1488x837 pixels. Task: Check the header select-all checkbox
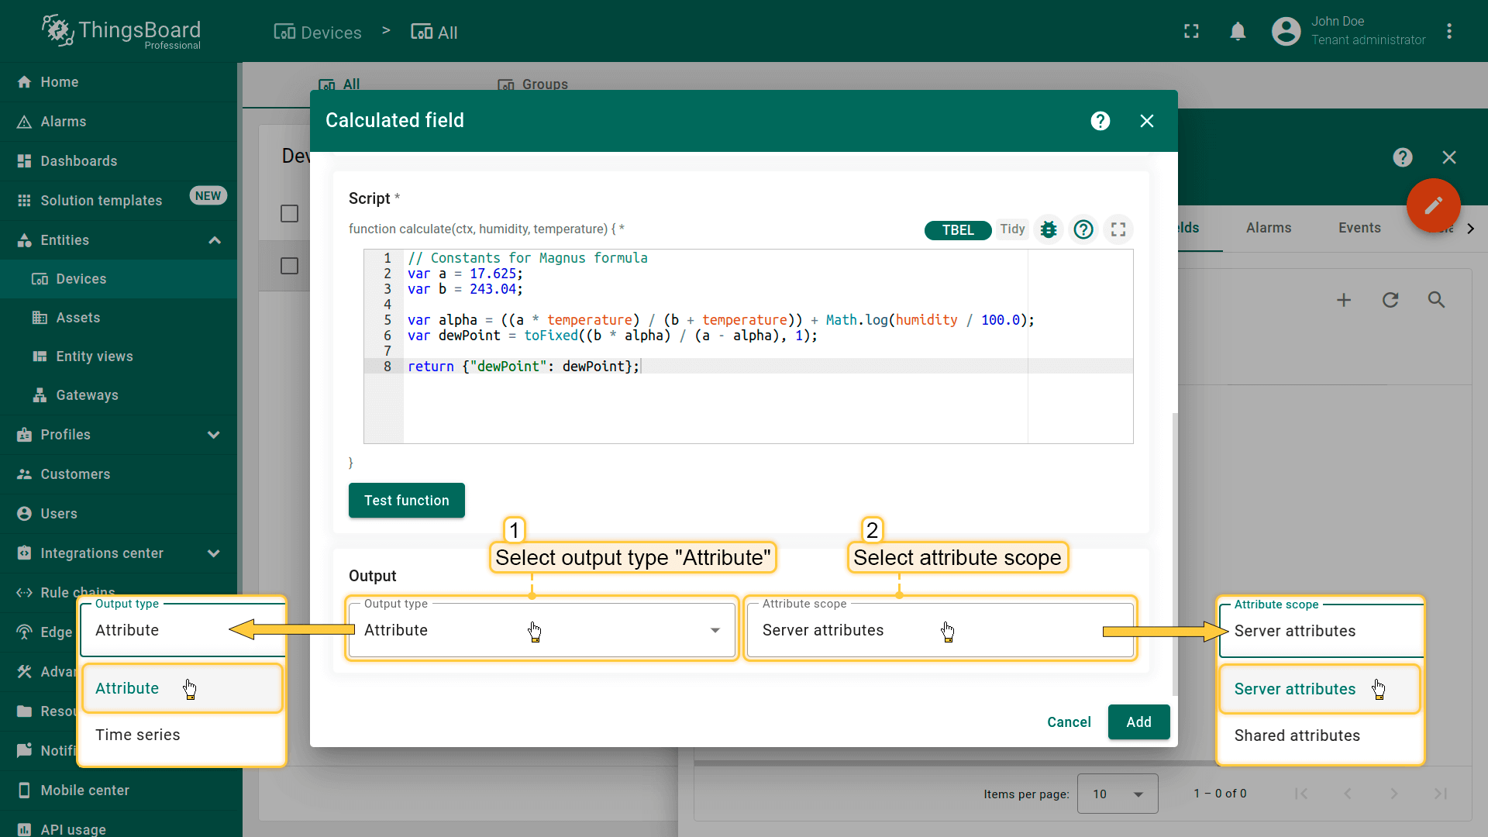[289, 214]
